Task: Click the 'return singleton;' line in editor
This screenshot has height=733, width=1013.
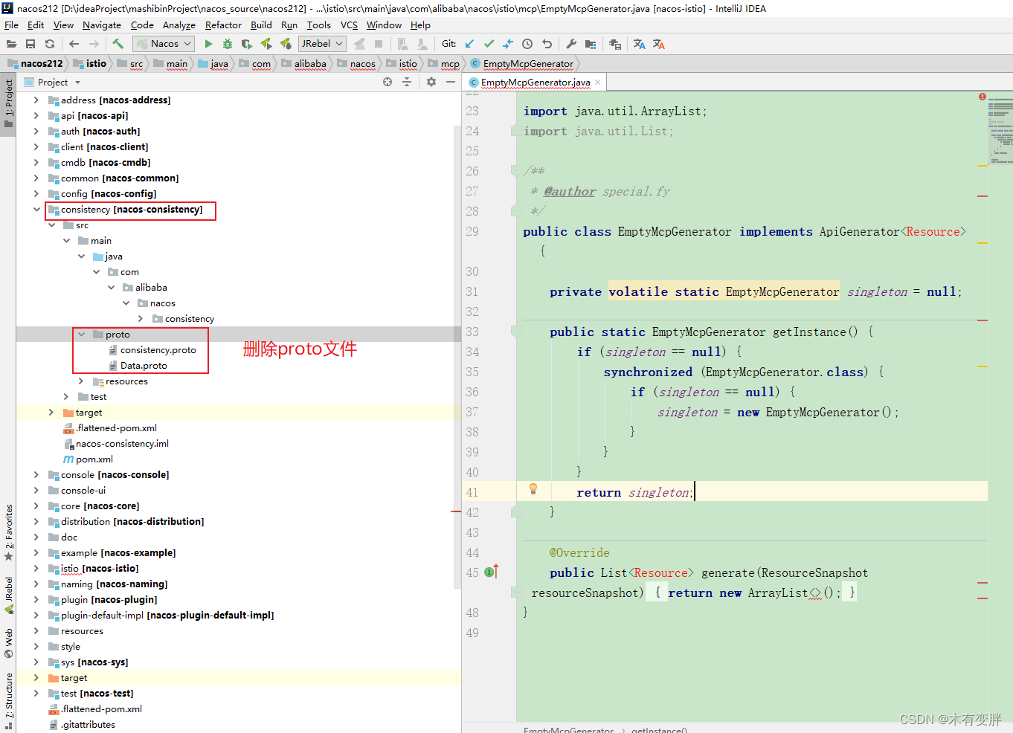Action: pos(634,492)
